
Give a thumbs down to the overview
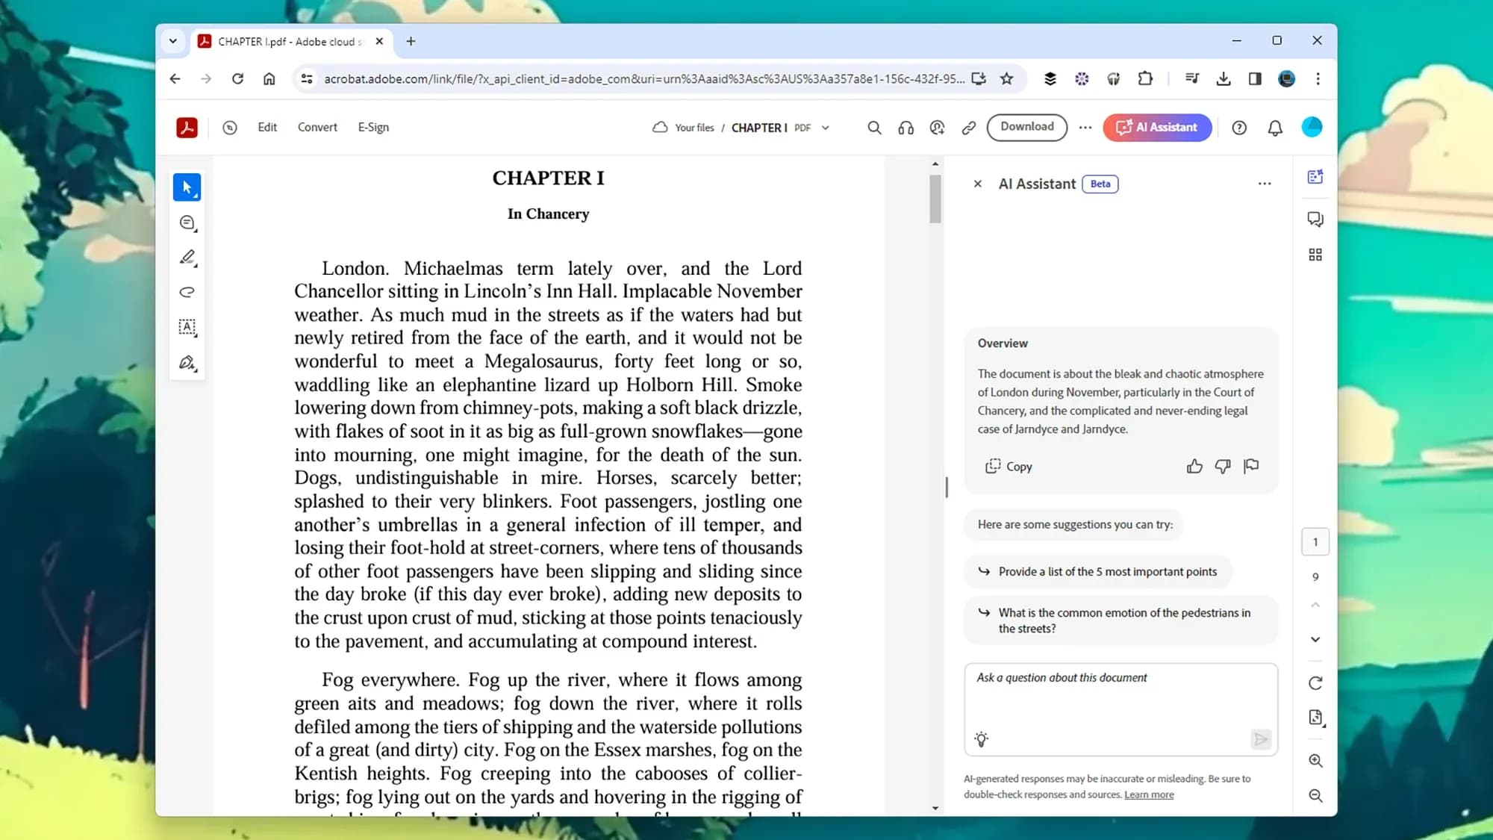pos(1223,467)
